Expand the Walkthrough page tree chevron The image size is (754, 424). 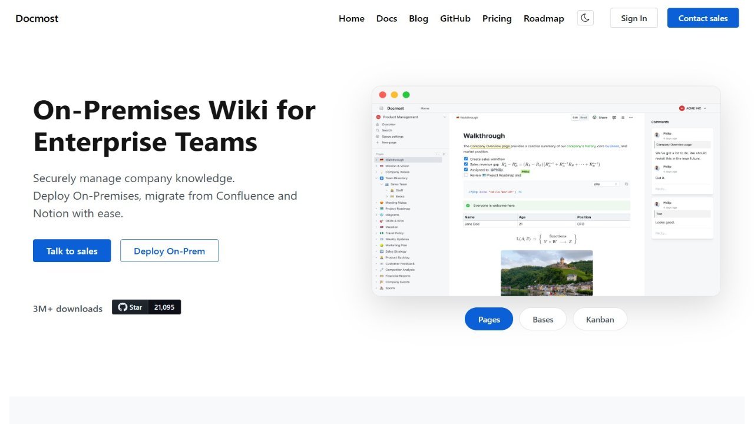(x=376, y=160)
